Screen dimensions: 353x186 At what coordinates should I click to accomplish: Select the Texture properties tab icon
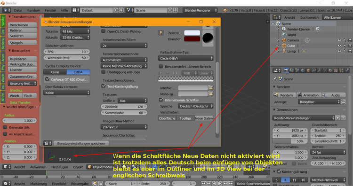[336, 70]
